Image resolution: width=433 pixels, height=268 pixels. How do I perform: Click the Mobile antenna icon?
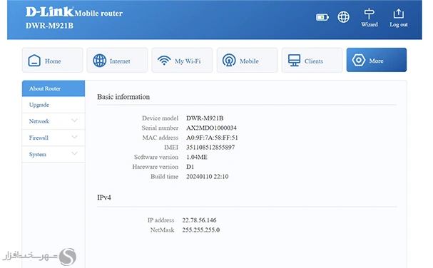coord(229,60)
